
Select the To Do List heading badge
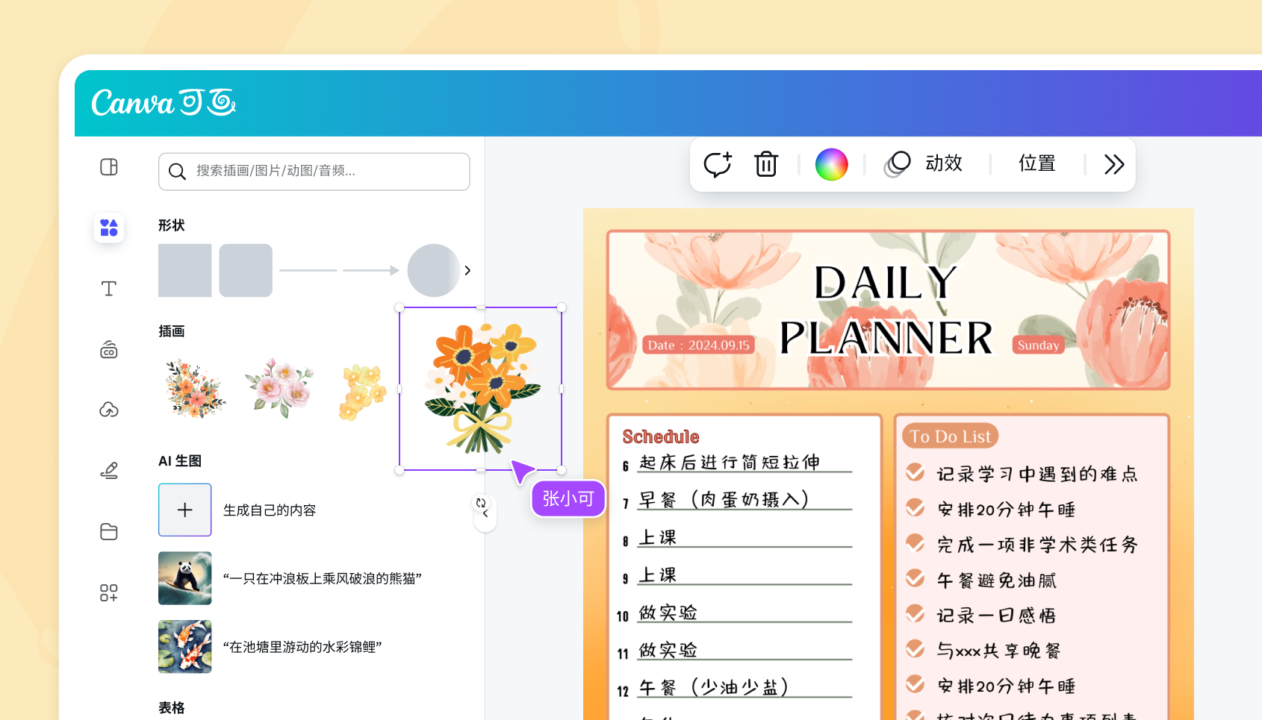(x=950, y=436)
